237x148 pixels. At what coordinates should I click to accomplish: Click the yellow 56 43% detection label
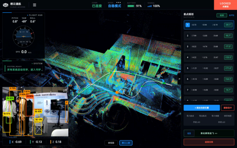point(38,111)
